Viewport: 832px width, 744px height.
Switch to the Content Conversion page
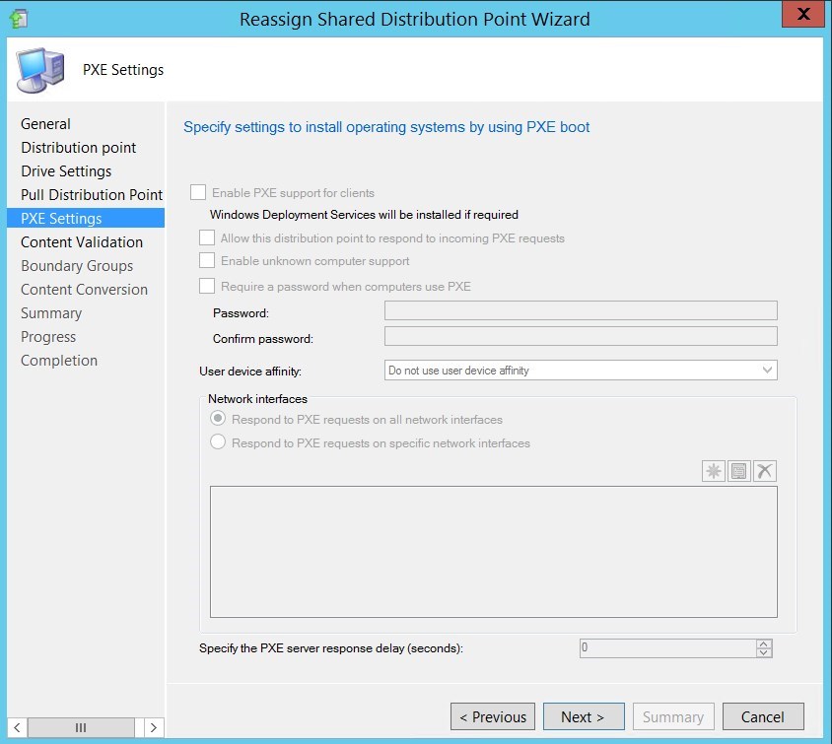(x=84, y=289)
